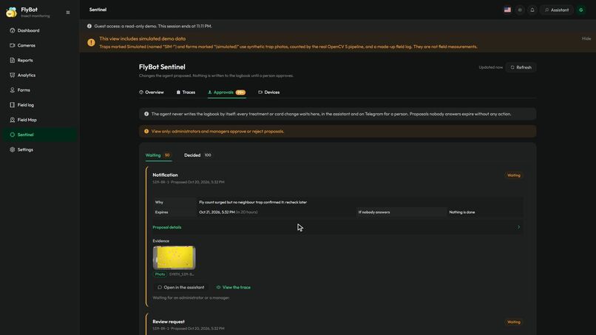Switch to the Overview tab
Image resolution: width=596 pixels, height=335 pixels.
[152, 92]
